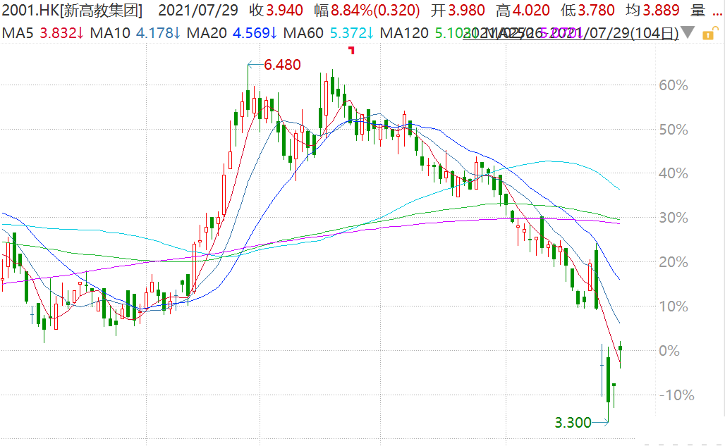Click the 0% axis label
Image resolution: width=725 pixels, height=446 pixels.
coord(669,350)
